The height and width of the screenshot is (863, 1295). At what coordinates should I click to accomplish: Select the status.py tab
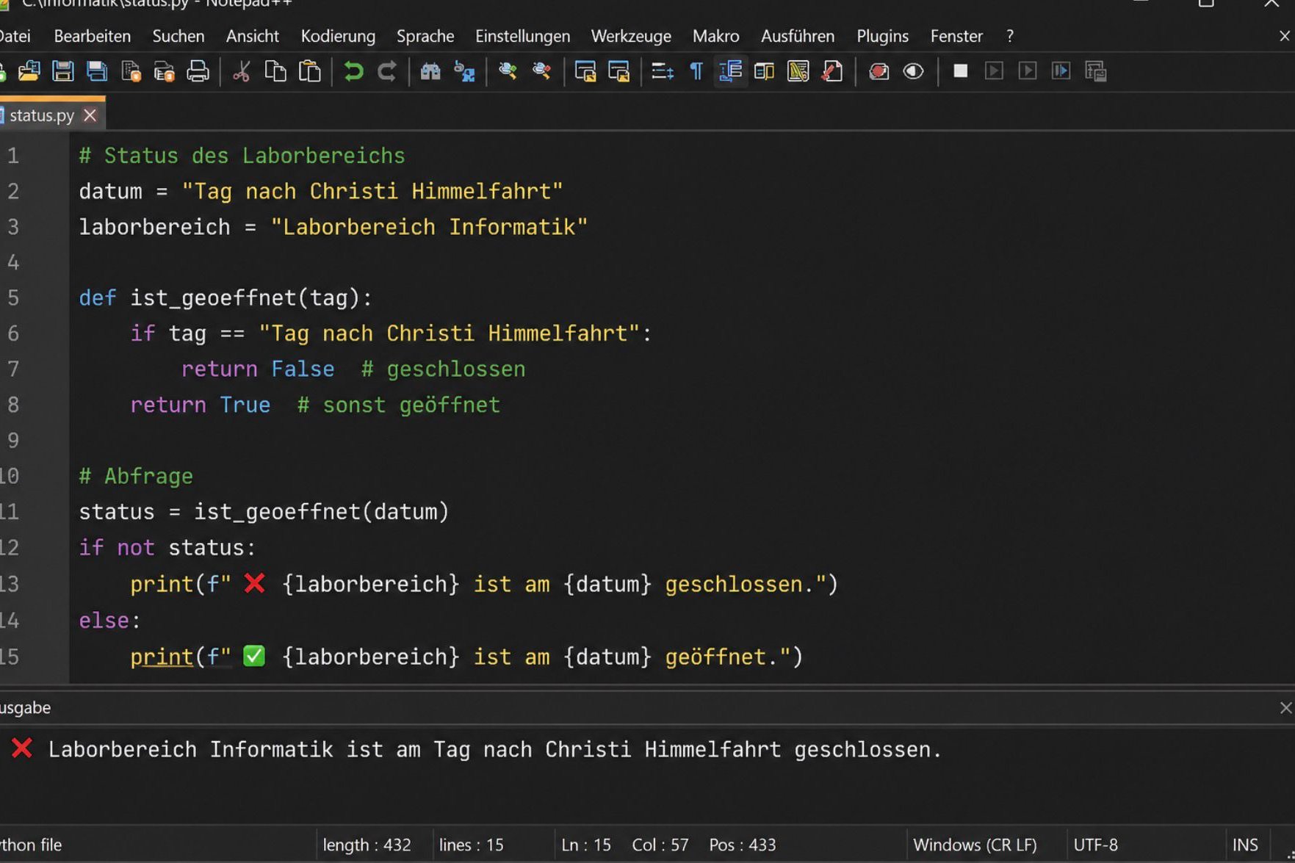[42, 115]
